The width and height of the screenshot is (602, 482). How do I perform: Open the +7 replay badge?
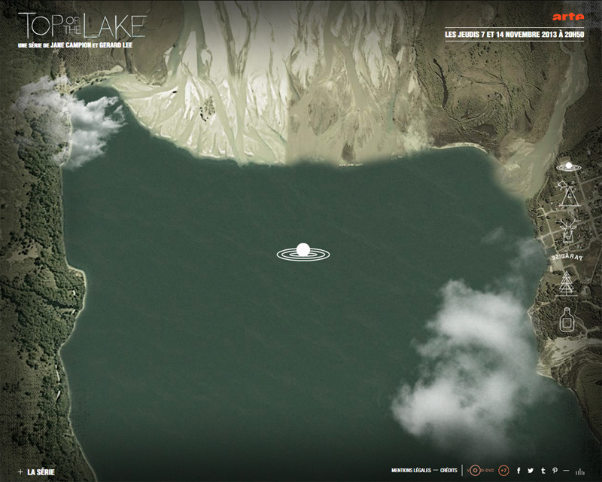click(x=503, y=470)
